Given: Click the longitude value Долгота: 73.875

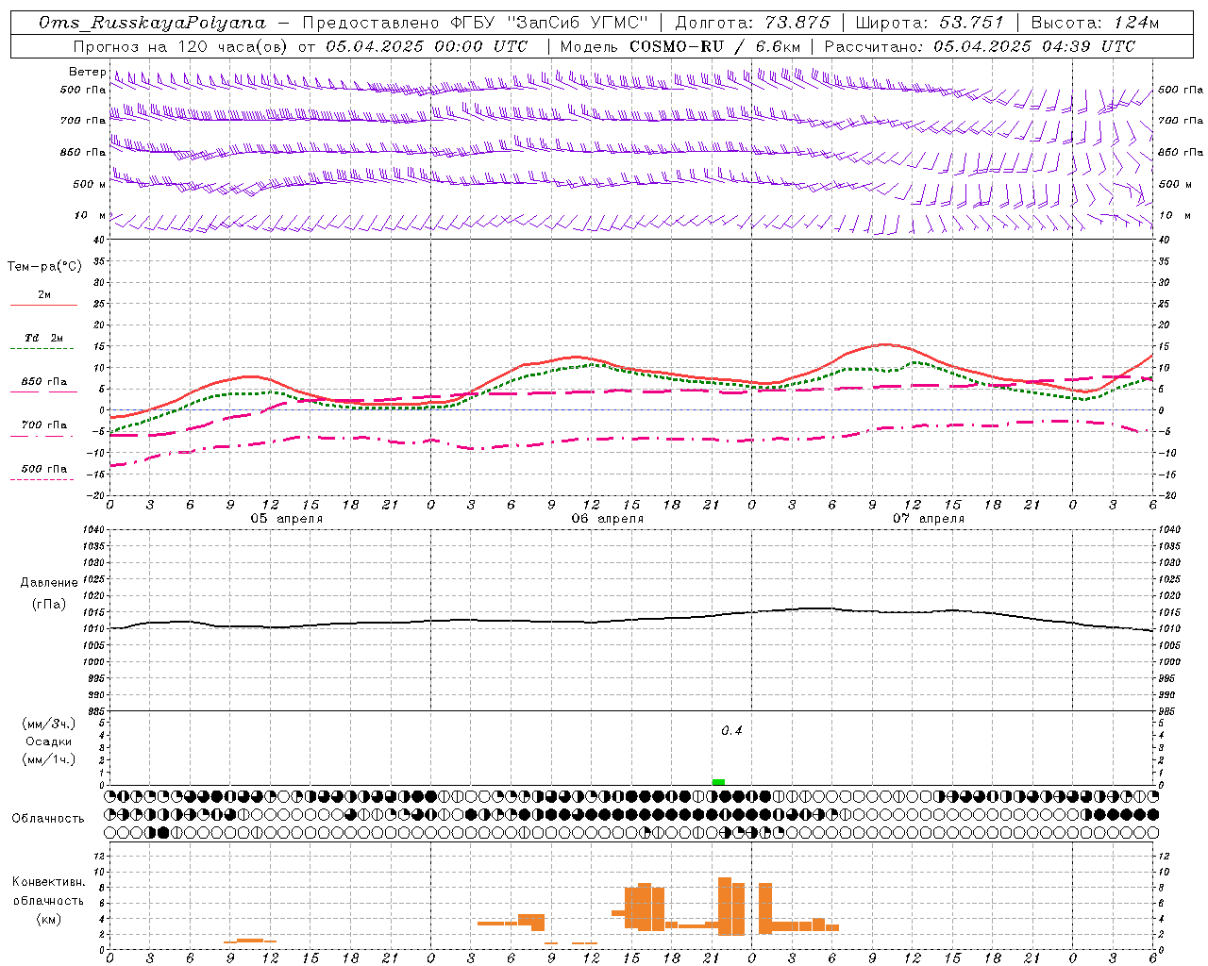Looking at the screenshot, I should point(752,23).
